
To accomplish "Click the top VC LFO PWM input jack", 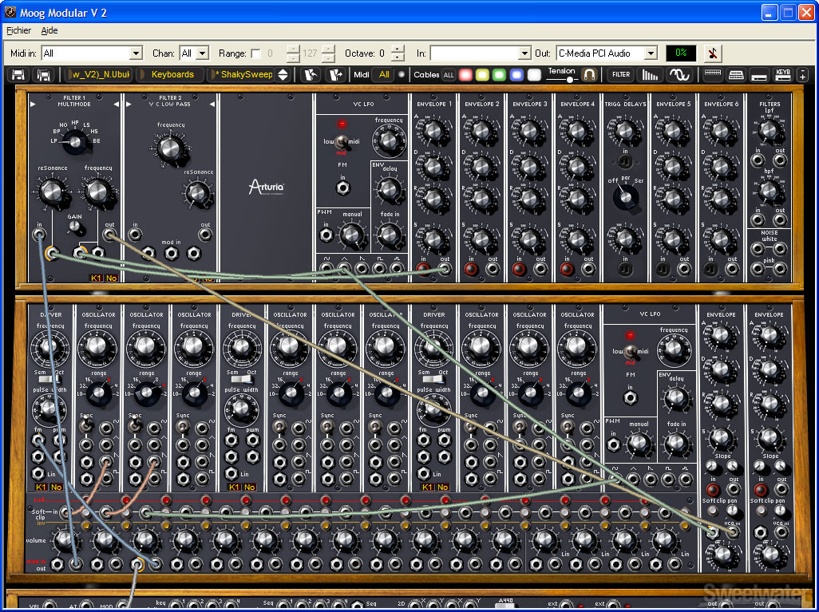I will click(x=326, y=235).
